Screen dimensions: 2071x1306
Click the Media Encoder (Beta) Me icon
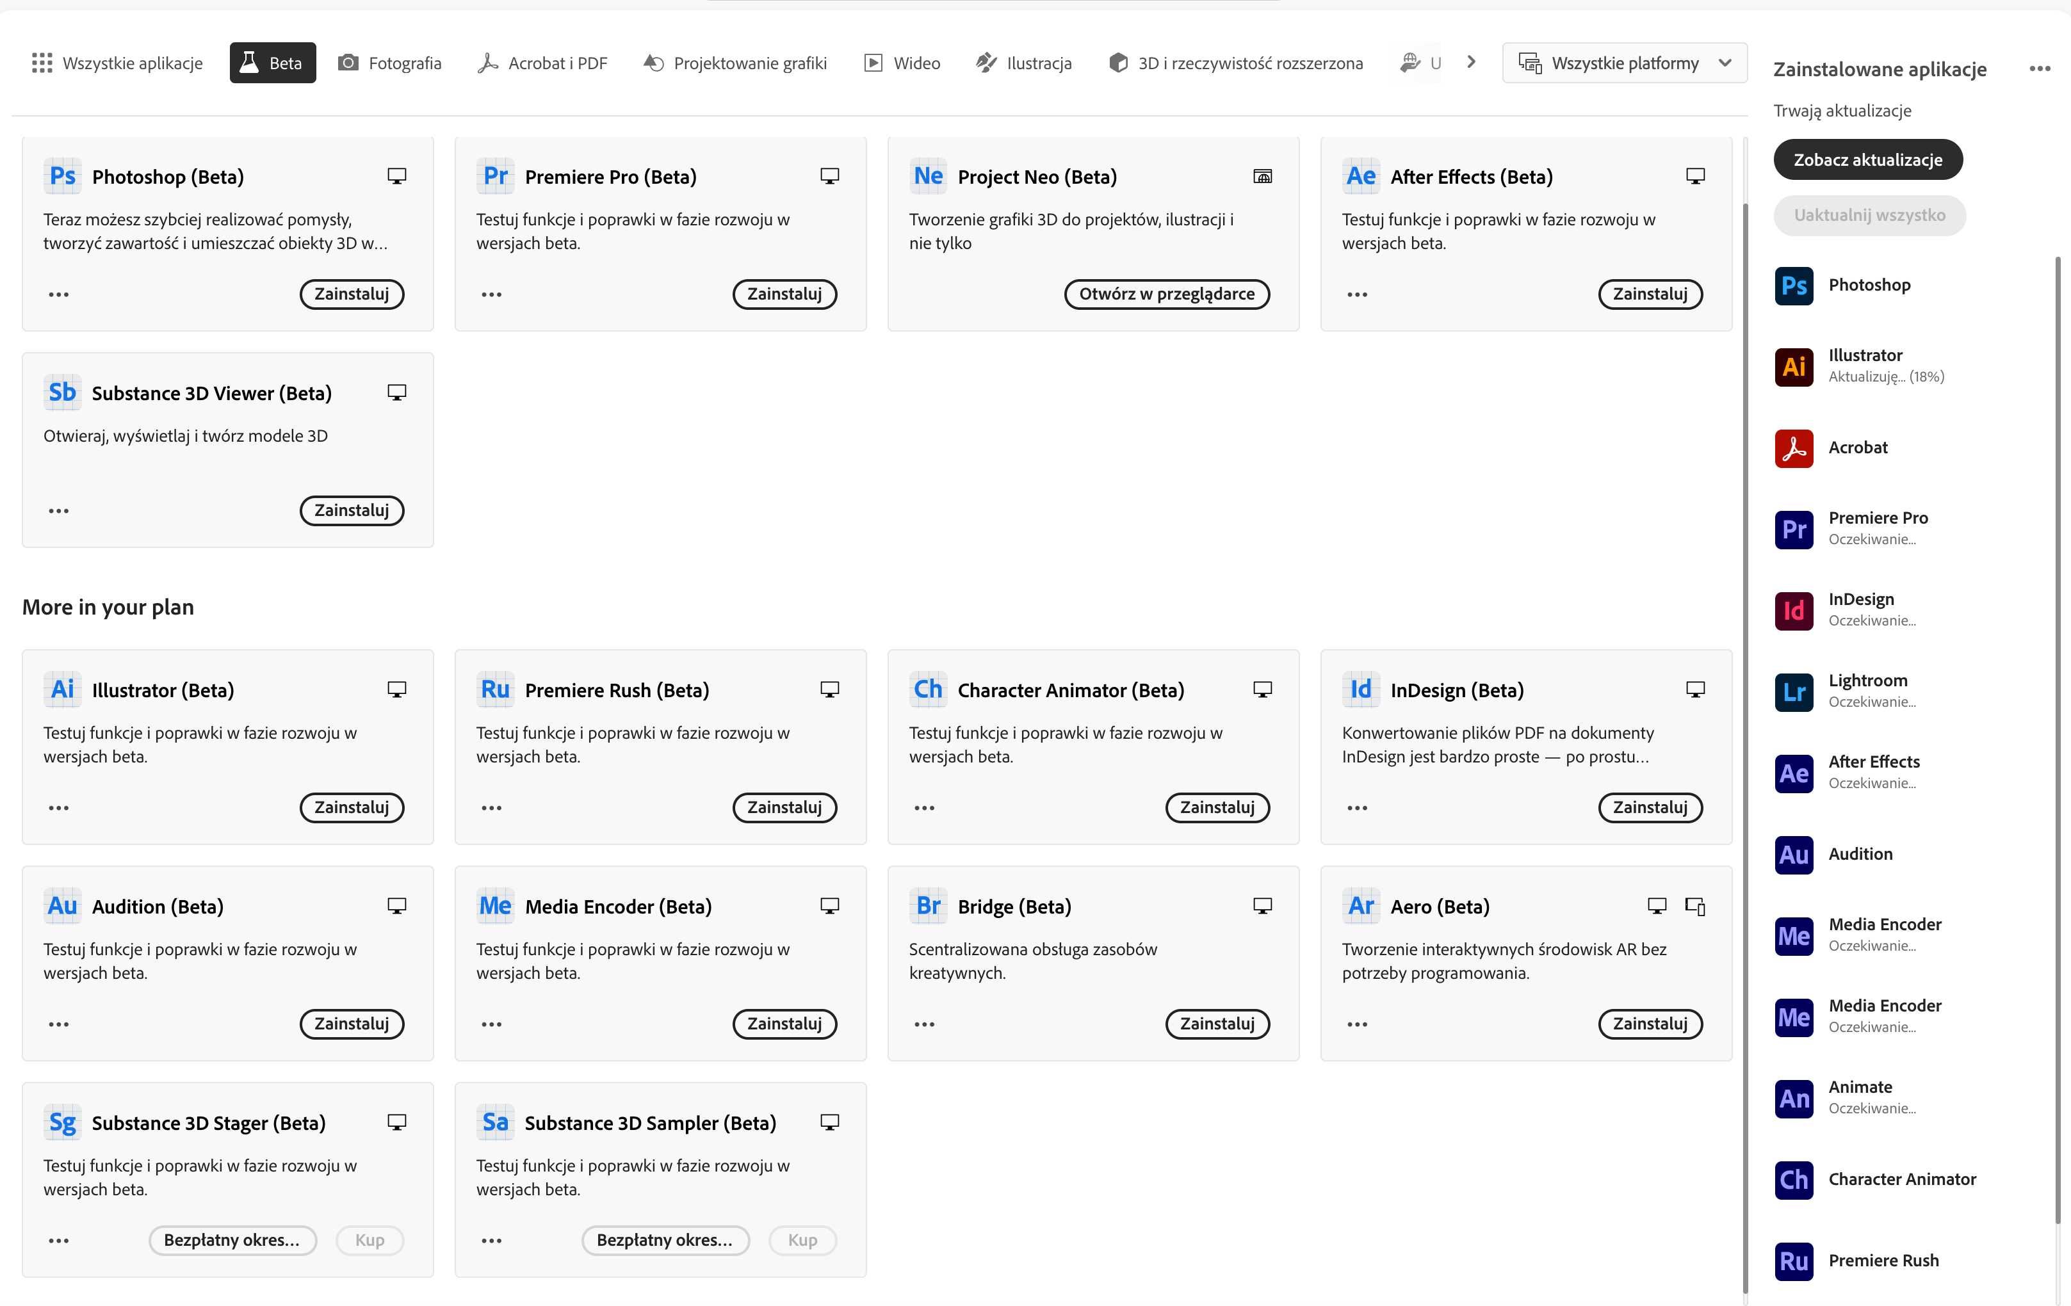[x=496, y=907]
